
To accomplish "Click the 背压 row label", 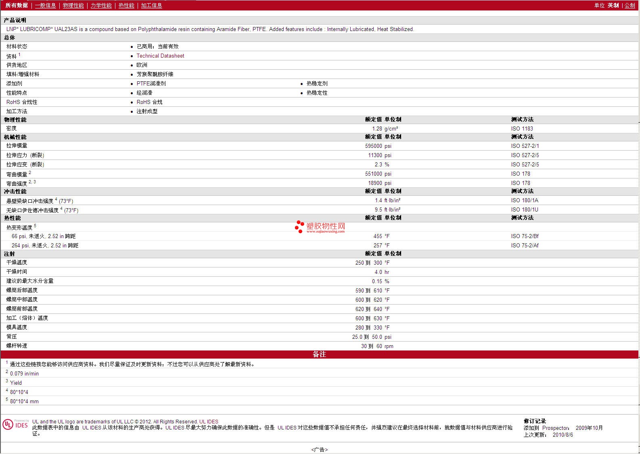I will pyautogui.click(x=11, y=336).
